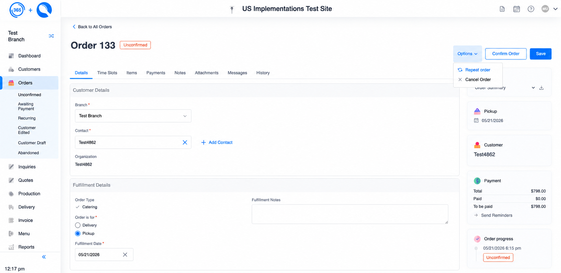This screenshot has height=273, width=561.
Task: Open the document icon in top bar
Action: (x=502, y=9)
